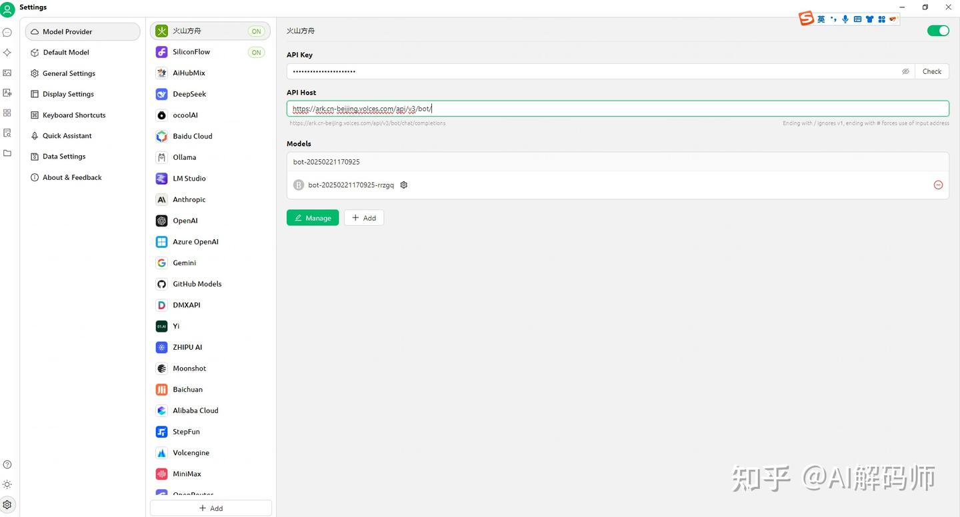Open the paintings image icon in sidebar
The height and width of the screenshot is (517, 960).
click(7, 73)
